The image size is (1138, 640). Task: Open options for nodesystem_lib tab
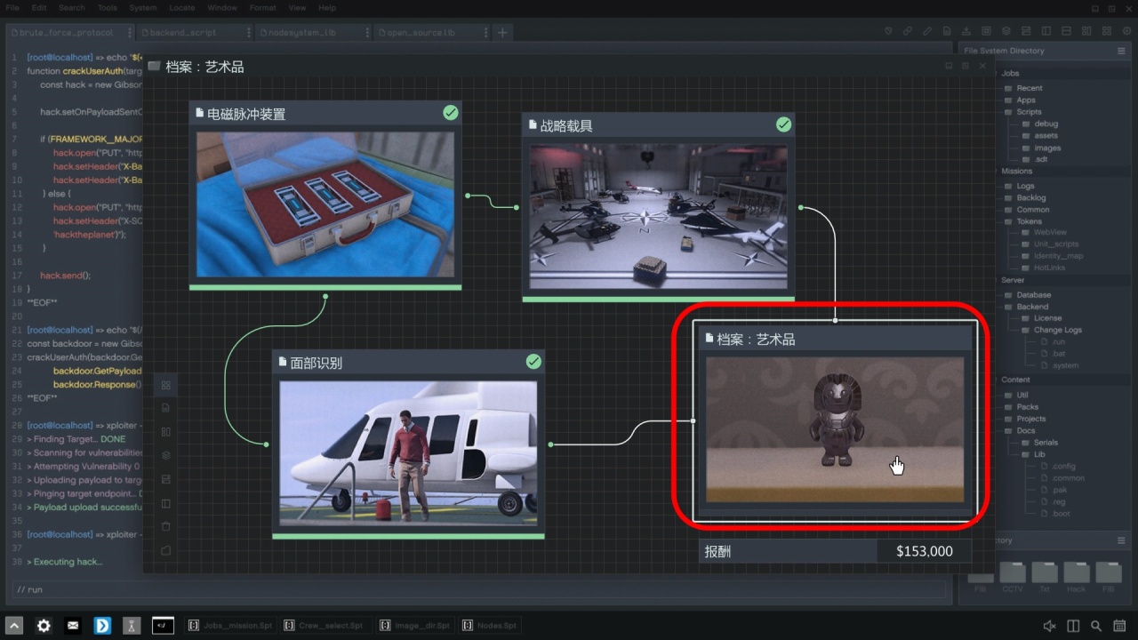point(366,32)
